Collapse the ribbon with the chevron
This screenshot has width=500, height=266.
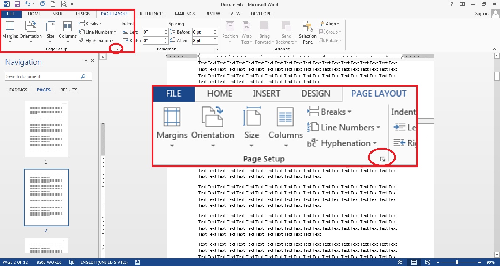(x=495, y=49)
